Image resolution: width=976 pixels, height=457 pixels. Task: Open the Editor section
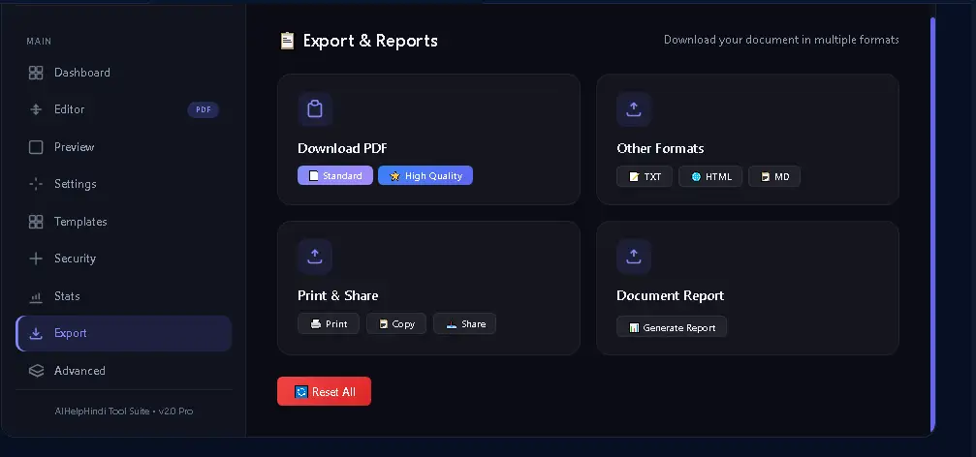[124, 109]
